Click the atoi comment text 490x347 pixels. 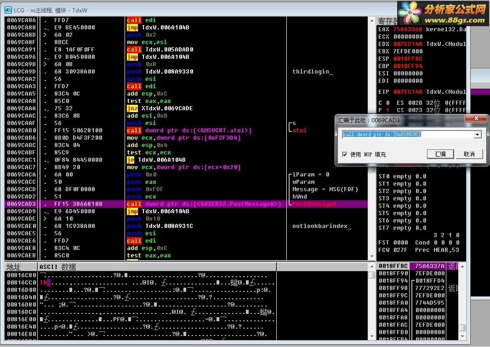tap(299, 131)
